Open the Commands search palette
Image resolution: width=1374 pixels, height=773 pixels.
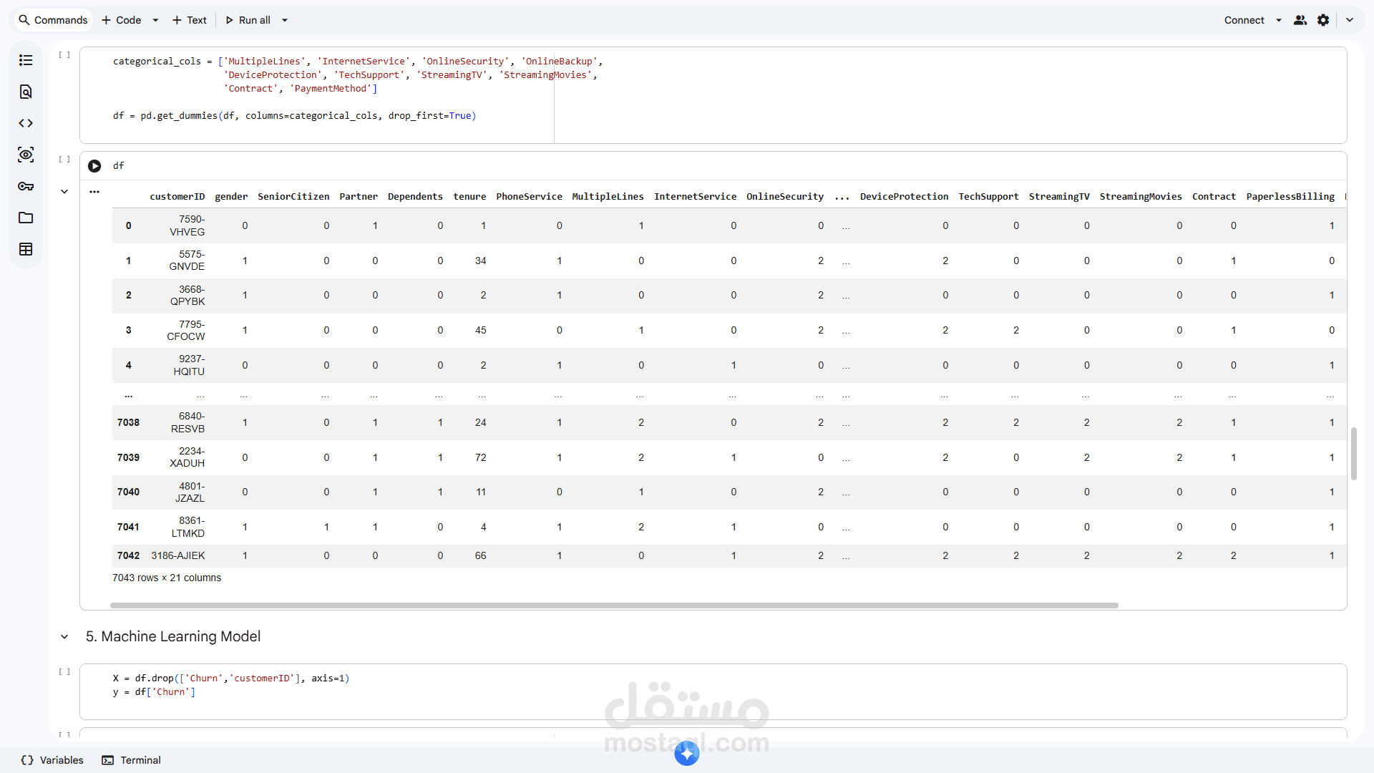[x=53, y=20]
